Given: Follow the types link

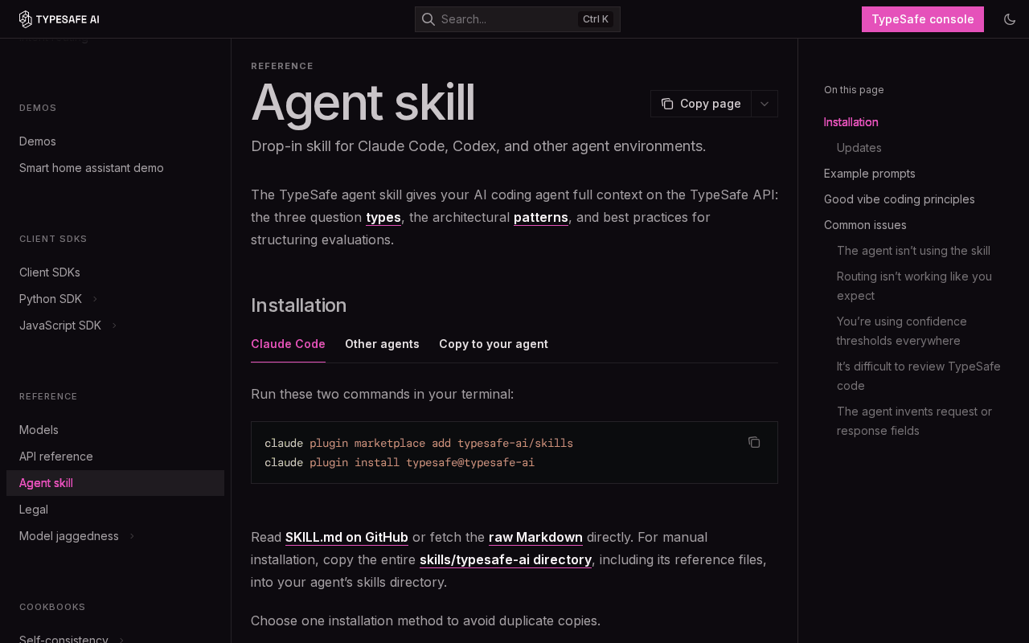Looking at the screenshot, I should click(383, 217).
